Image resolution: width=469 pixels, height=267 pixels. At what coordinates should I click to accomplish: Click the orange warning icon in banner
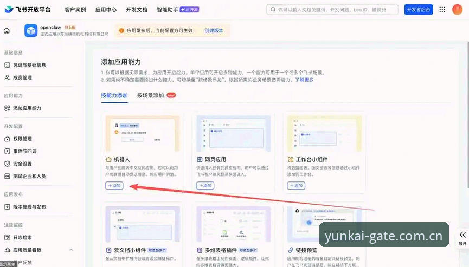pos(121,30)
